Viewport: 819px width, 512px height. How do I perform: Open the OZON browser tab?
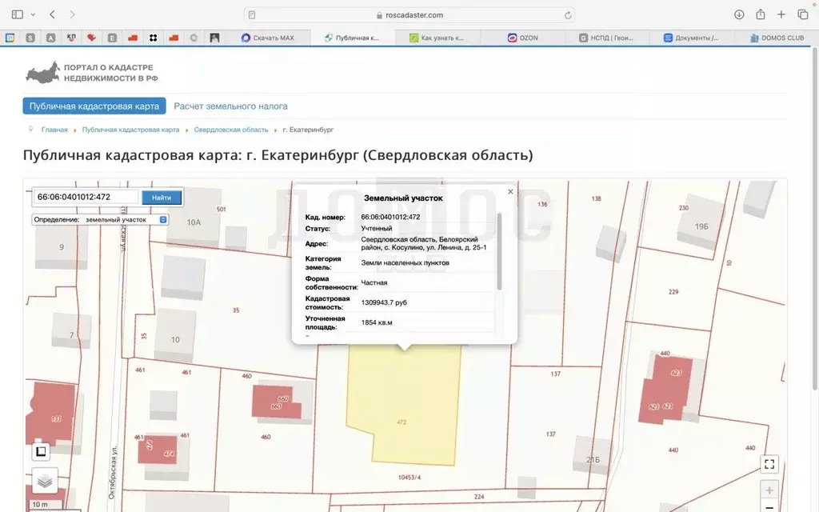tap(525, 37)
